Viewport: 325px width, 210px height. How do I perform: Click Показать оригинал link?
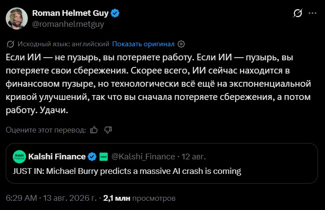click(143, 44)
